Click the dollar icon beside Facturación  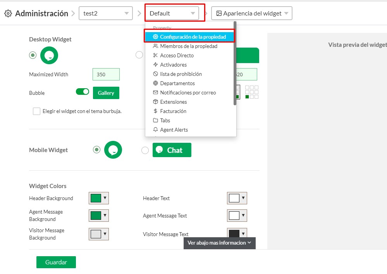point(156,111)
